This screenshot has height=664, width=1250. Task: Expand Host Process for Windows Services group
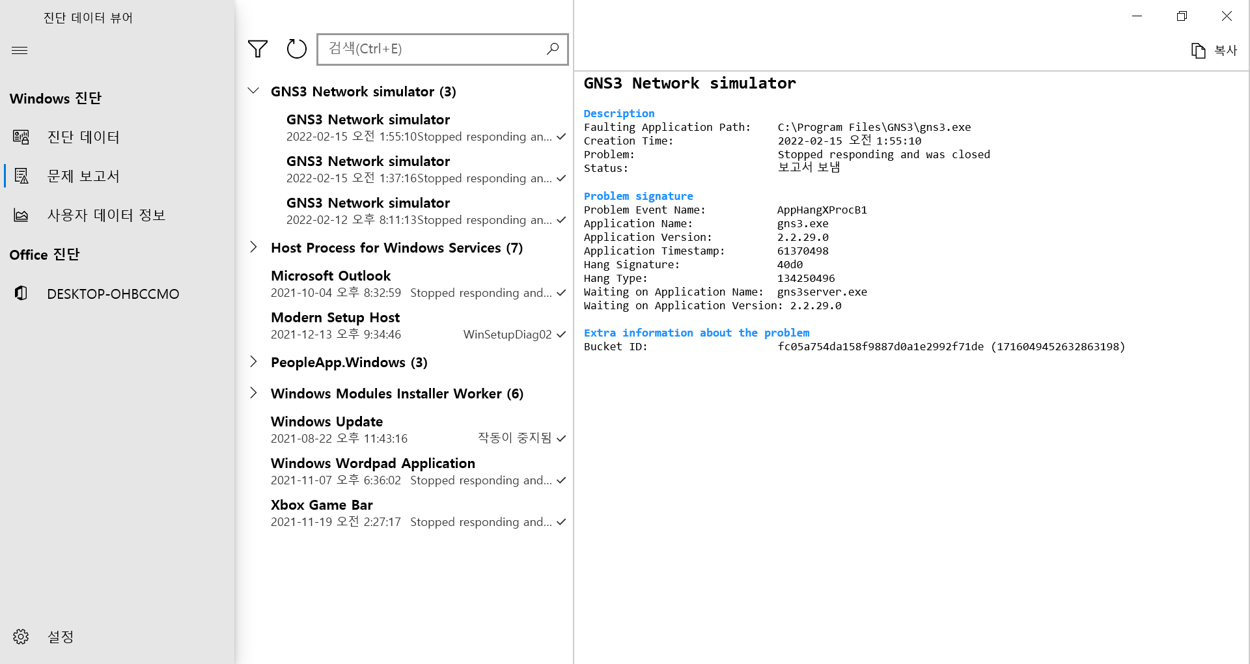point(254,247)
